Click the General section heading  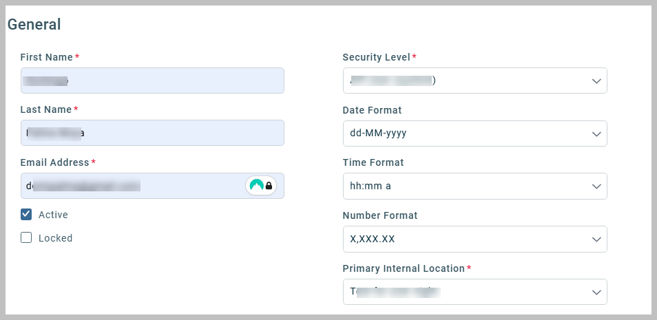tap(34, 25)
